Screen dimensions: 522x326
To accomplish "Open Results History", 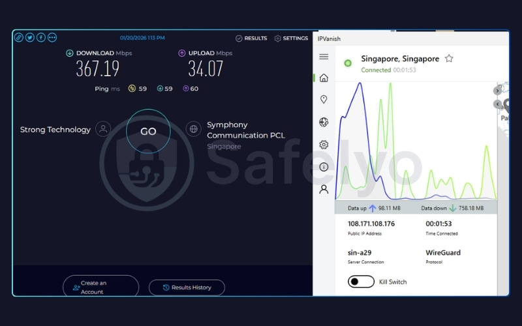I will [187, 288].
